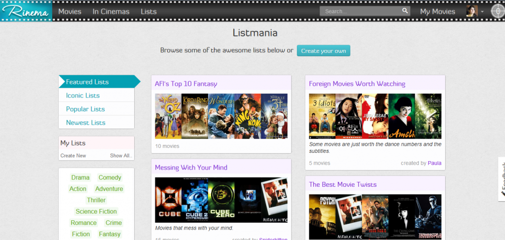Screen dimensions: 505x240
Task: Open the Messing With Your Mind list
Action: click(x=191, y=167)
